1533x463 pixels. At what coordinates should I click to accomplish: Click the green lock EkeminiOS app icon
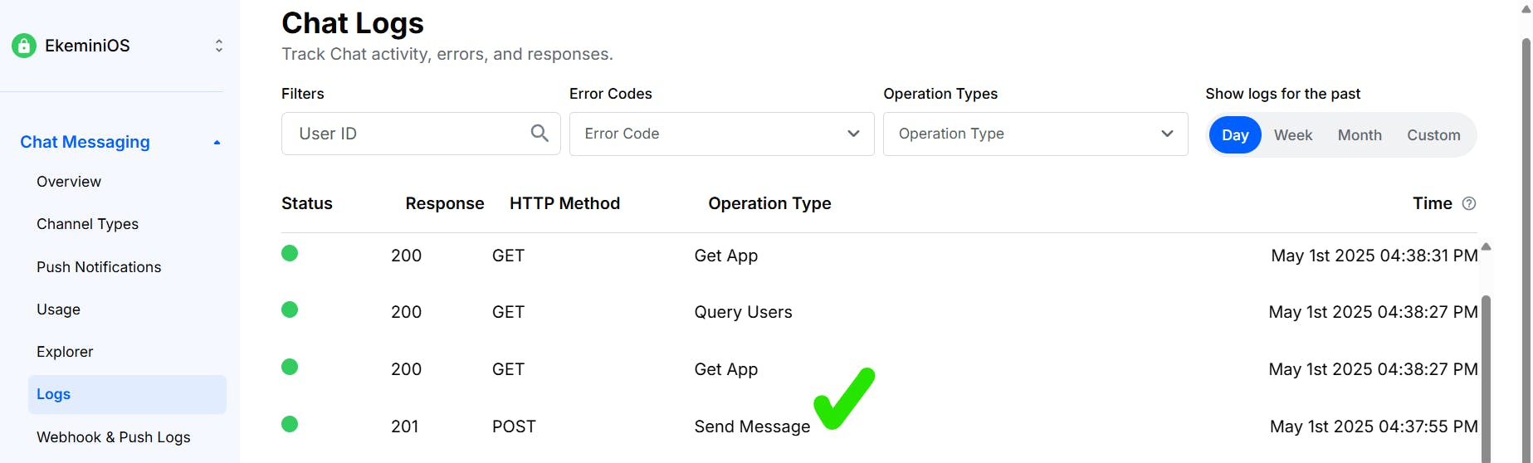click(x=24, y=46)
